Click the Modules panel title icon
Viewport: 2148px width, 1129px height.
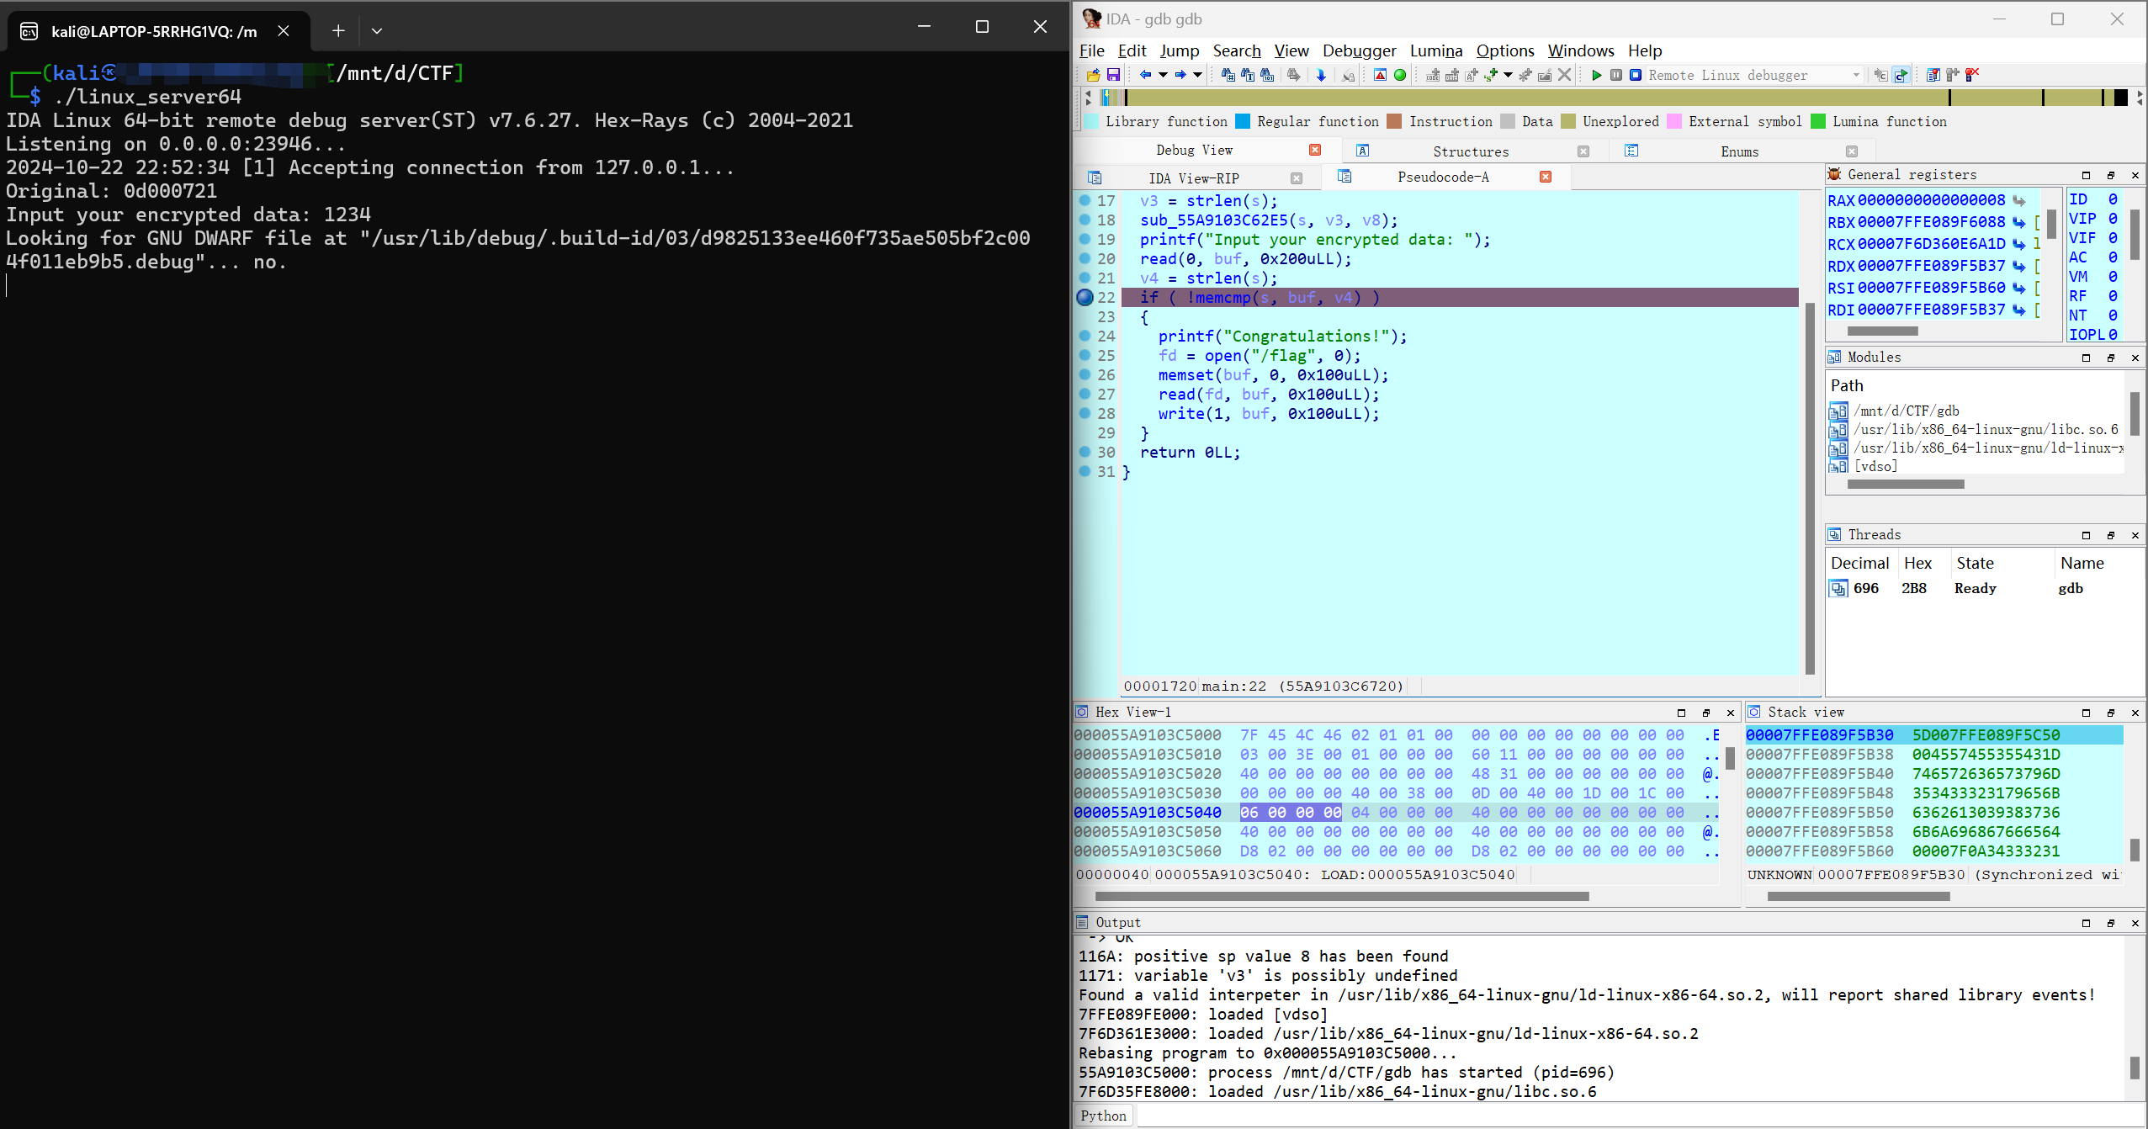click(x=1835, y=357)
